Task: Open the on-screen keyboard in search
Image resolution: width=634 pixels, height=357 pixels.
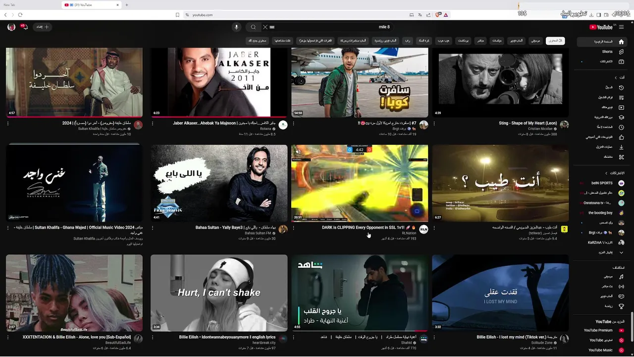Action: tap(272, 27)
